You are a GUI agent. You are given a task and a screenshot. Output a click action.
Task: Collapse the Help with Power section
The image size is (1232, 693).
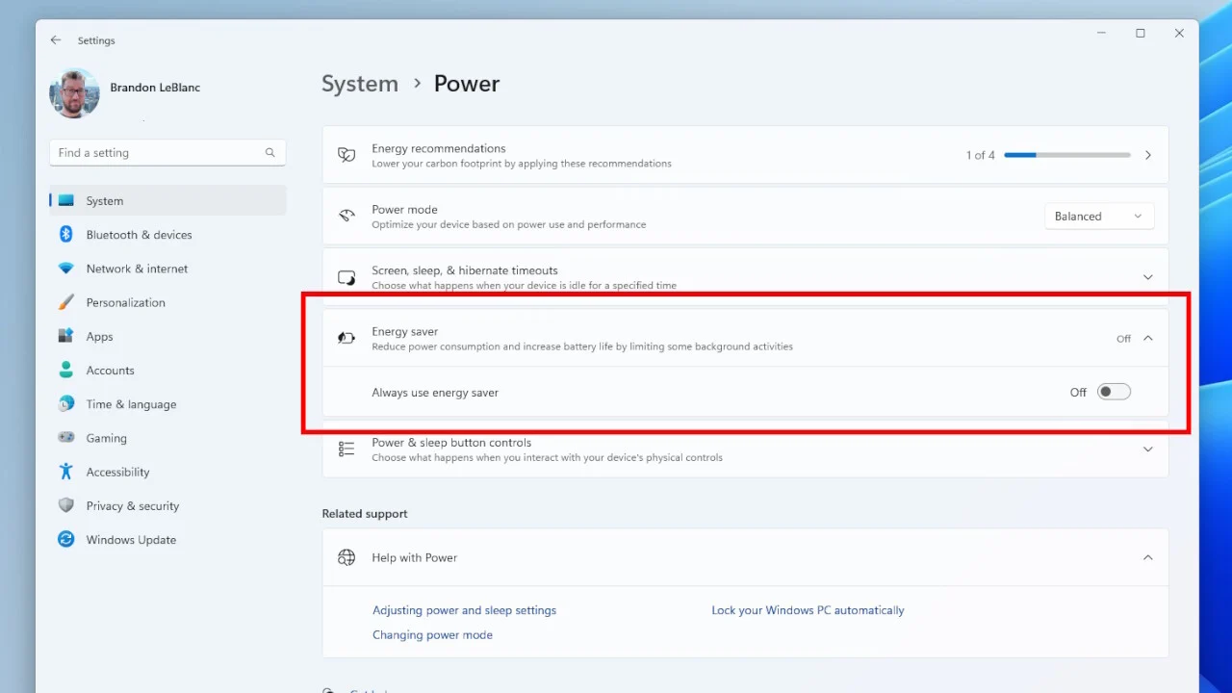tap(1147, 557)
